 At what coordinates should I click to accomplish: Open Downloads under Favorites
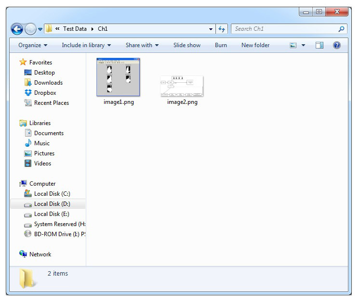49,83
